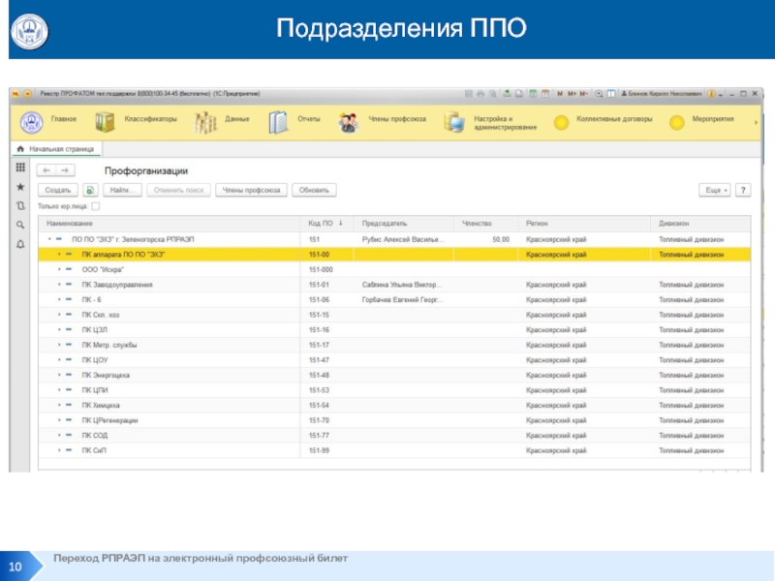This screenshot has height=581, width=775.
Task: Toggle the 'Только юр.лица' checkbox
Action: coord(95,206)
